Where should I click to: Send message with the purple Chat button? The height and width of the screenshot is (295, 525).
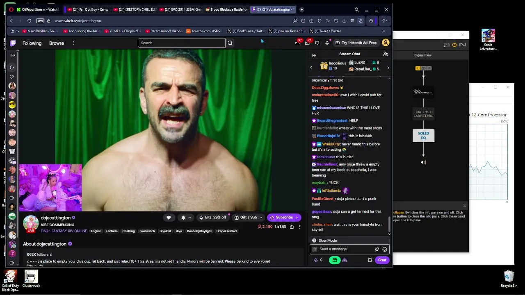pyautogui.click(x=382, y=260)
